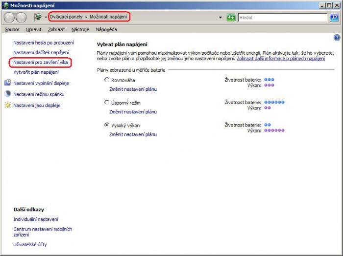Click the blue help question mark icon
Viewport: 343px width, 256px height.
tap(337, 38)
